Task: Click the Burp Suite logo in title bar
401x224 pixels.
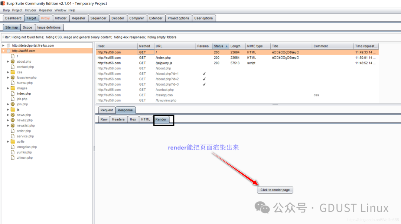Action: point(3,3)
